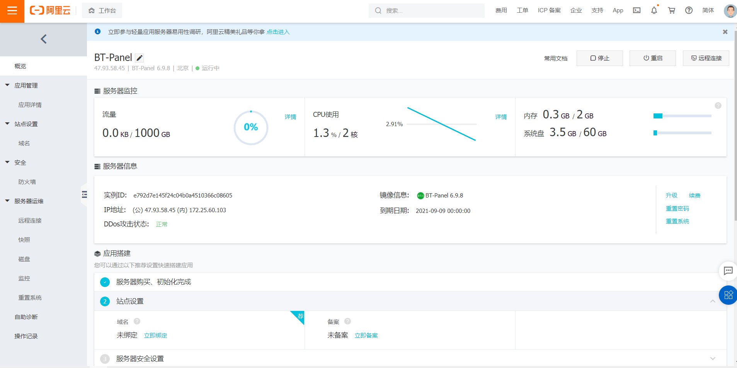This screenshot has width=737, height=368.
Task: Open 详情 for CPU usage
Action: [501, 117]
